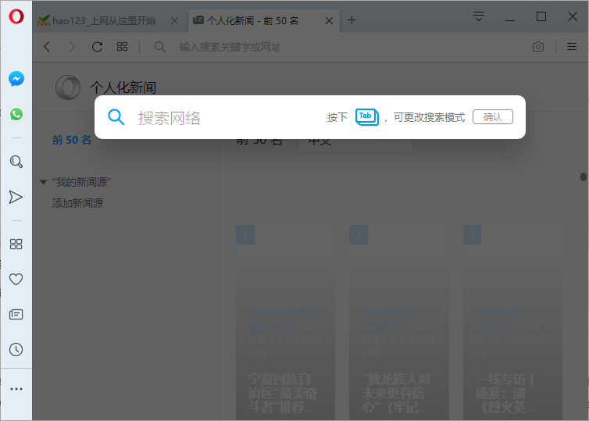Take a snapshot with camera icon
Viewport: 589px width, 421px height.
tap(538, 47)
